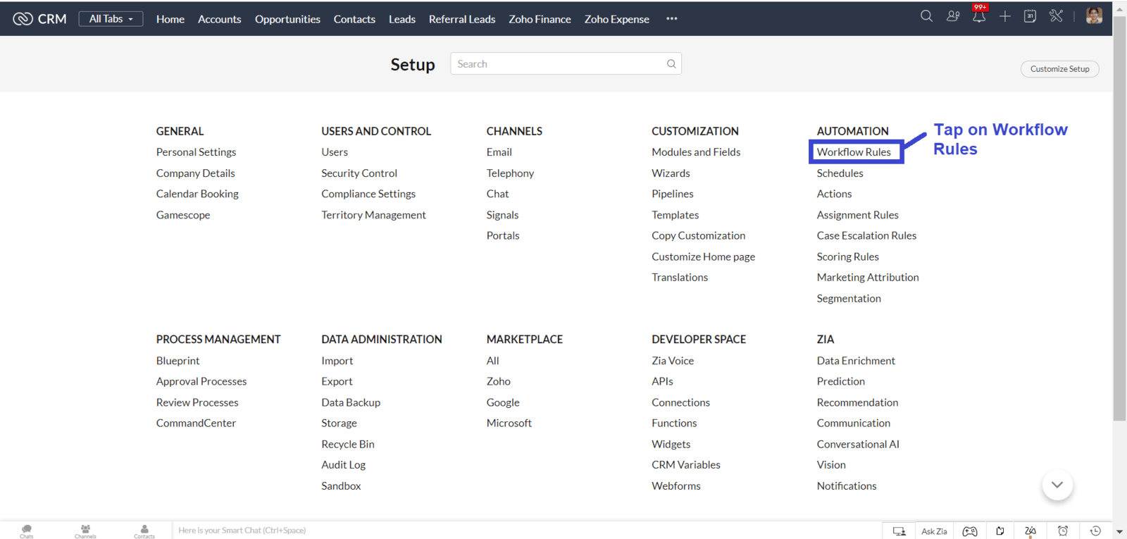The image size is (1127, 539).
Task: Expand the more modules ellipsis menu
Action: tap(672, 19)
